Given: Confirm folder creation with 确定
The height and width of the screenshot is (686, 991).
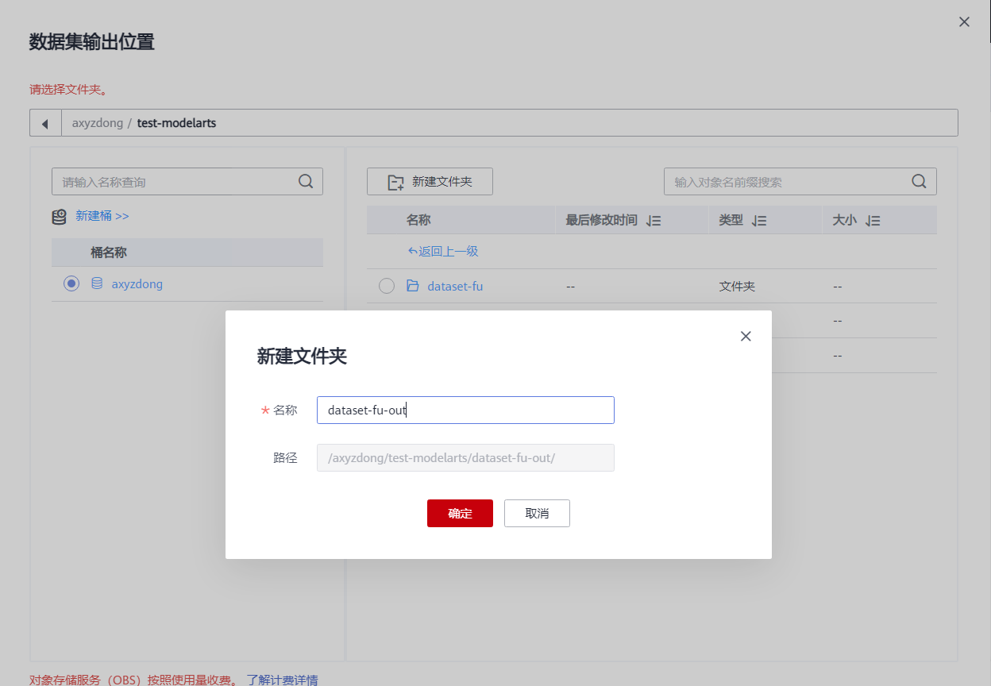Looking at the screenshot, I should pyautogui.click(x=460, y=513).
